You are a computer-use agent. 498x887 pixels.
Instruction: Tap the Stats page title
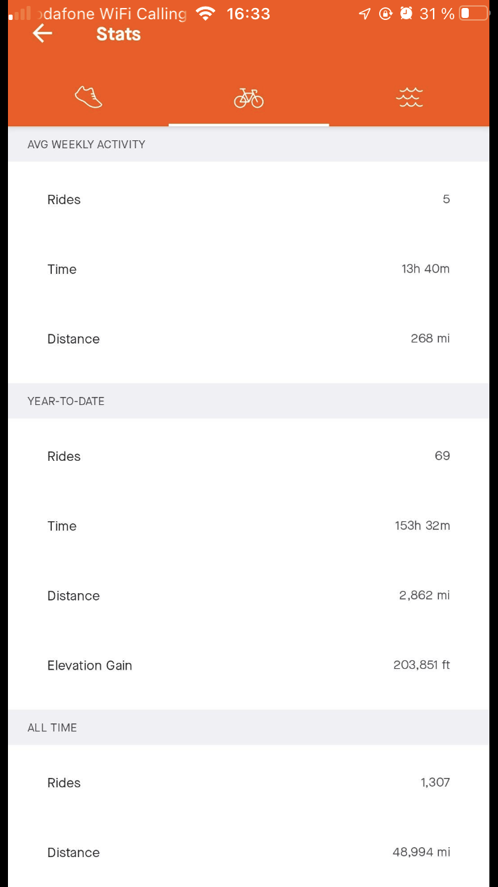pos(118,34)
